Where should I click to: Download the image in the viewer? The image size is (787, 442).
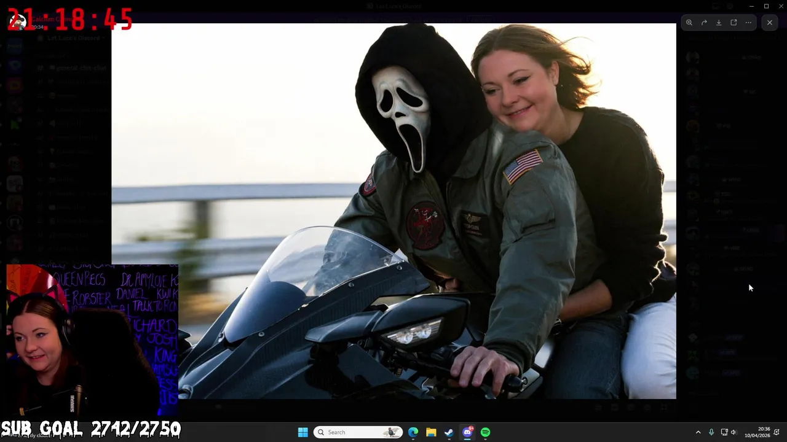point(719,23)
